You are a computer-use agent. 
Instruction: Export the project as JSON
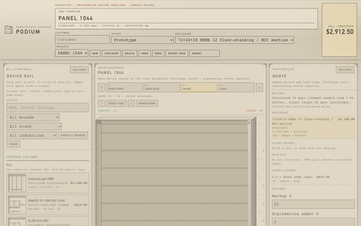(x=177, y=53)
